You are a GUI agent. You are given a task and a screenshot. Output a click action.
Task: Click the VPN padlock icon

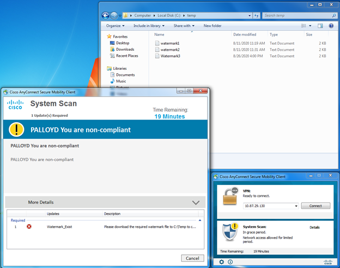tap(230, 196)
